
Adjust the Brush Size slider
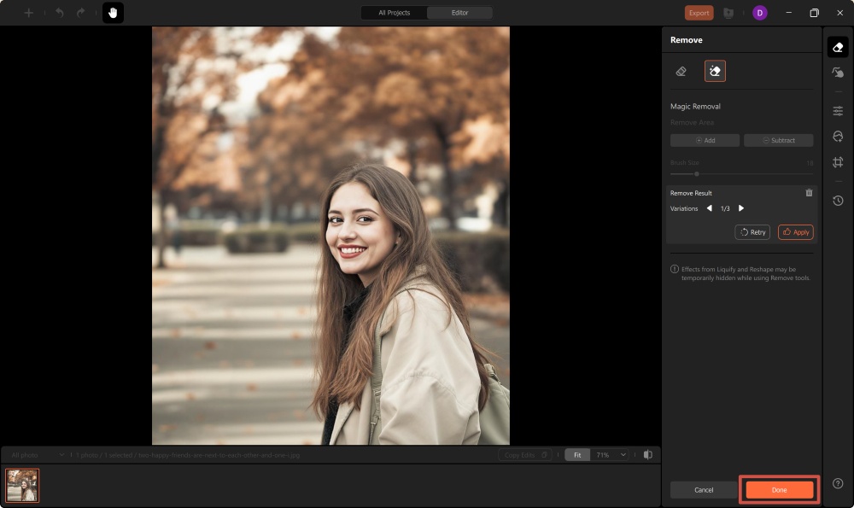coord(696,173)
